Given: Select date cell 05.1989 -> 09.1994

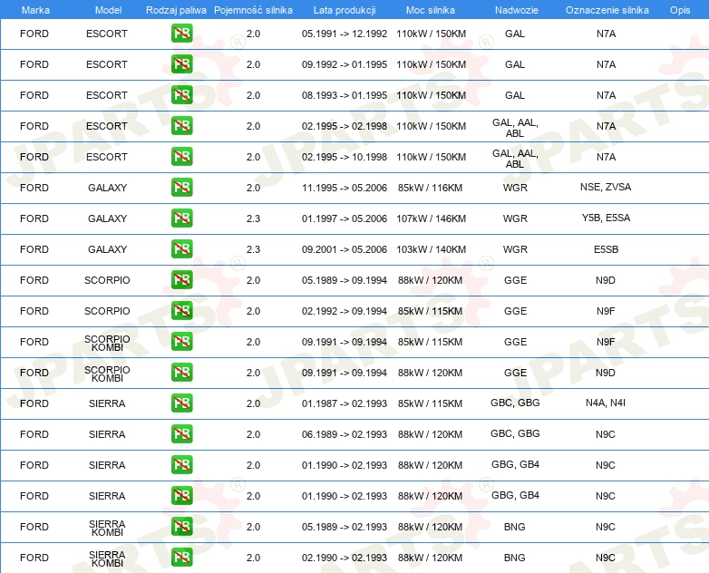Looking at the screenshot, I should (x=345, y=279).
